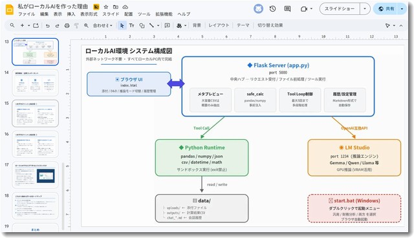This screenshot has width=414, height=238.
Task: Expand pointer pen options arrow
Action: tap(394, 26)
